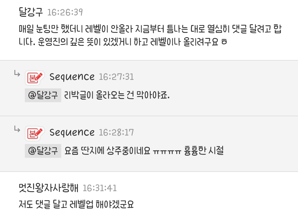Open Sequence's profile from the 16:28:17 reply
Viewport: 298px width, 222px height.
(x=72, y=133)
